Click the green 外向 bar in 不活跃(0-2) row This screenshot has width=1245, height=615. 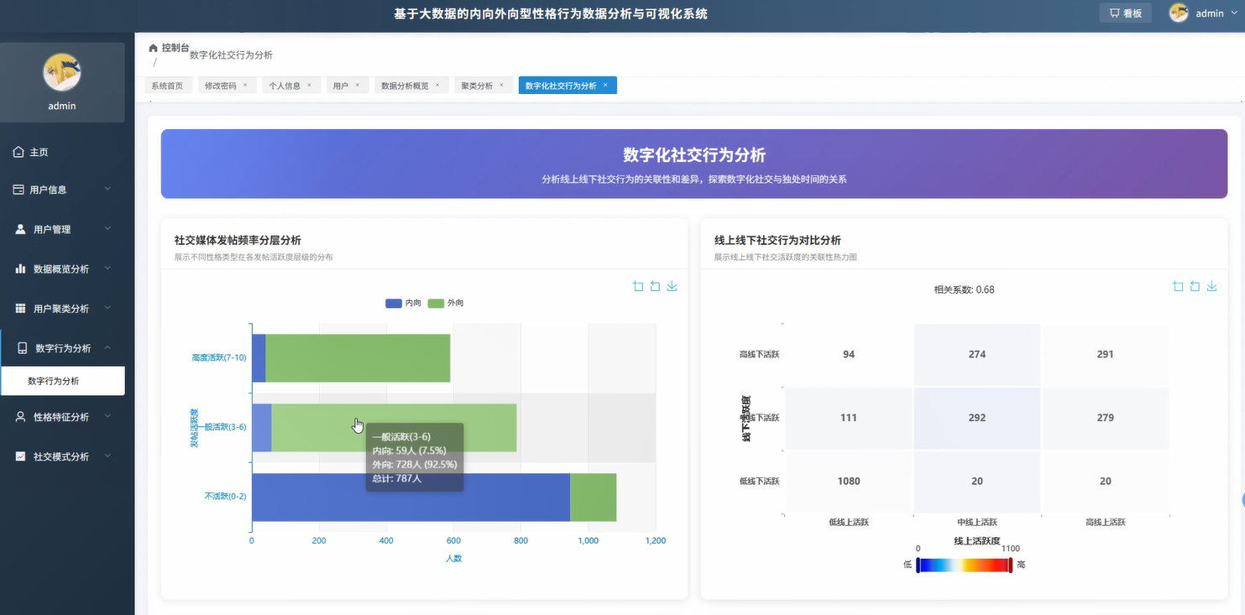[x=594, y=498]
